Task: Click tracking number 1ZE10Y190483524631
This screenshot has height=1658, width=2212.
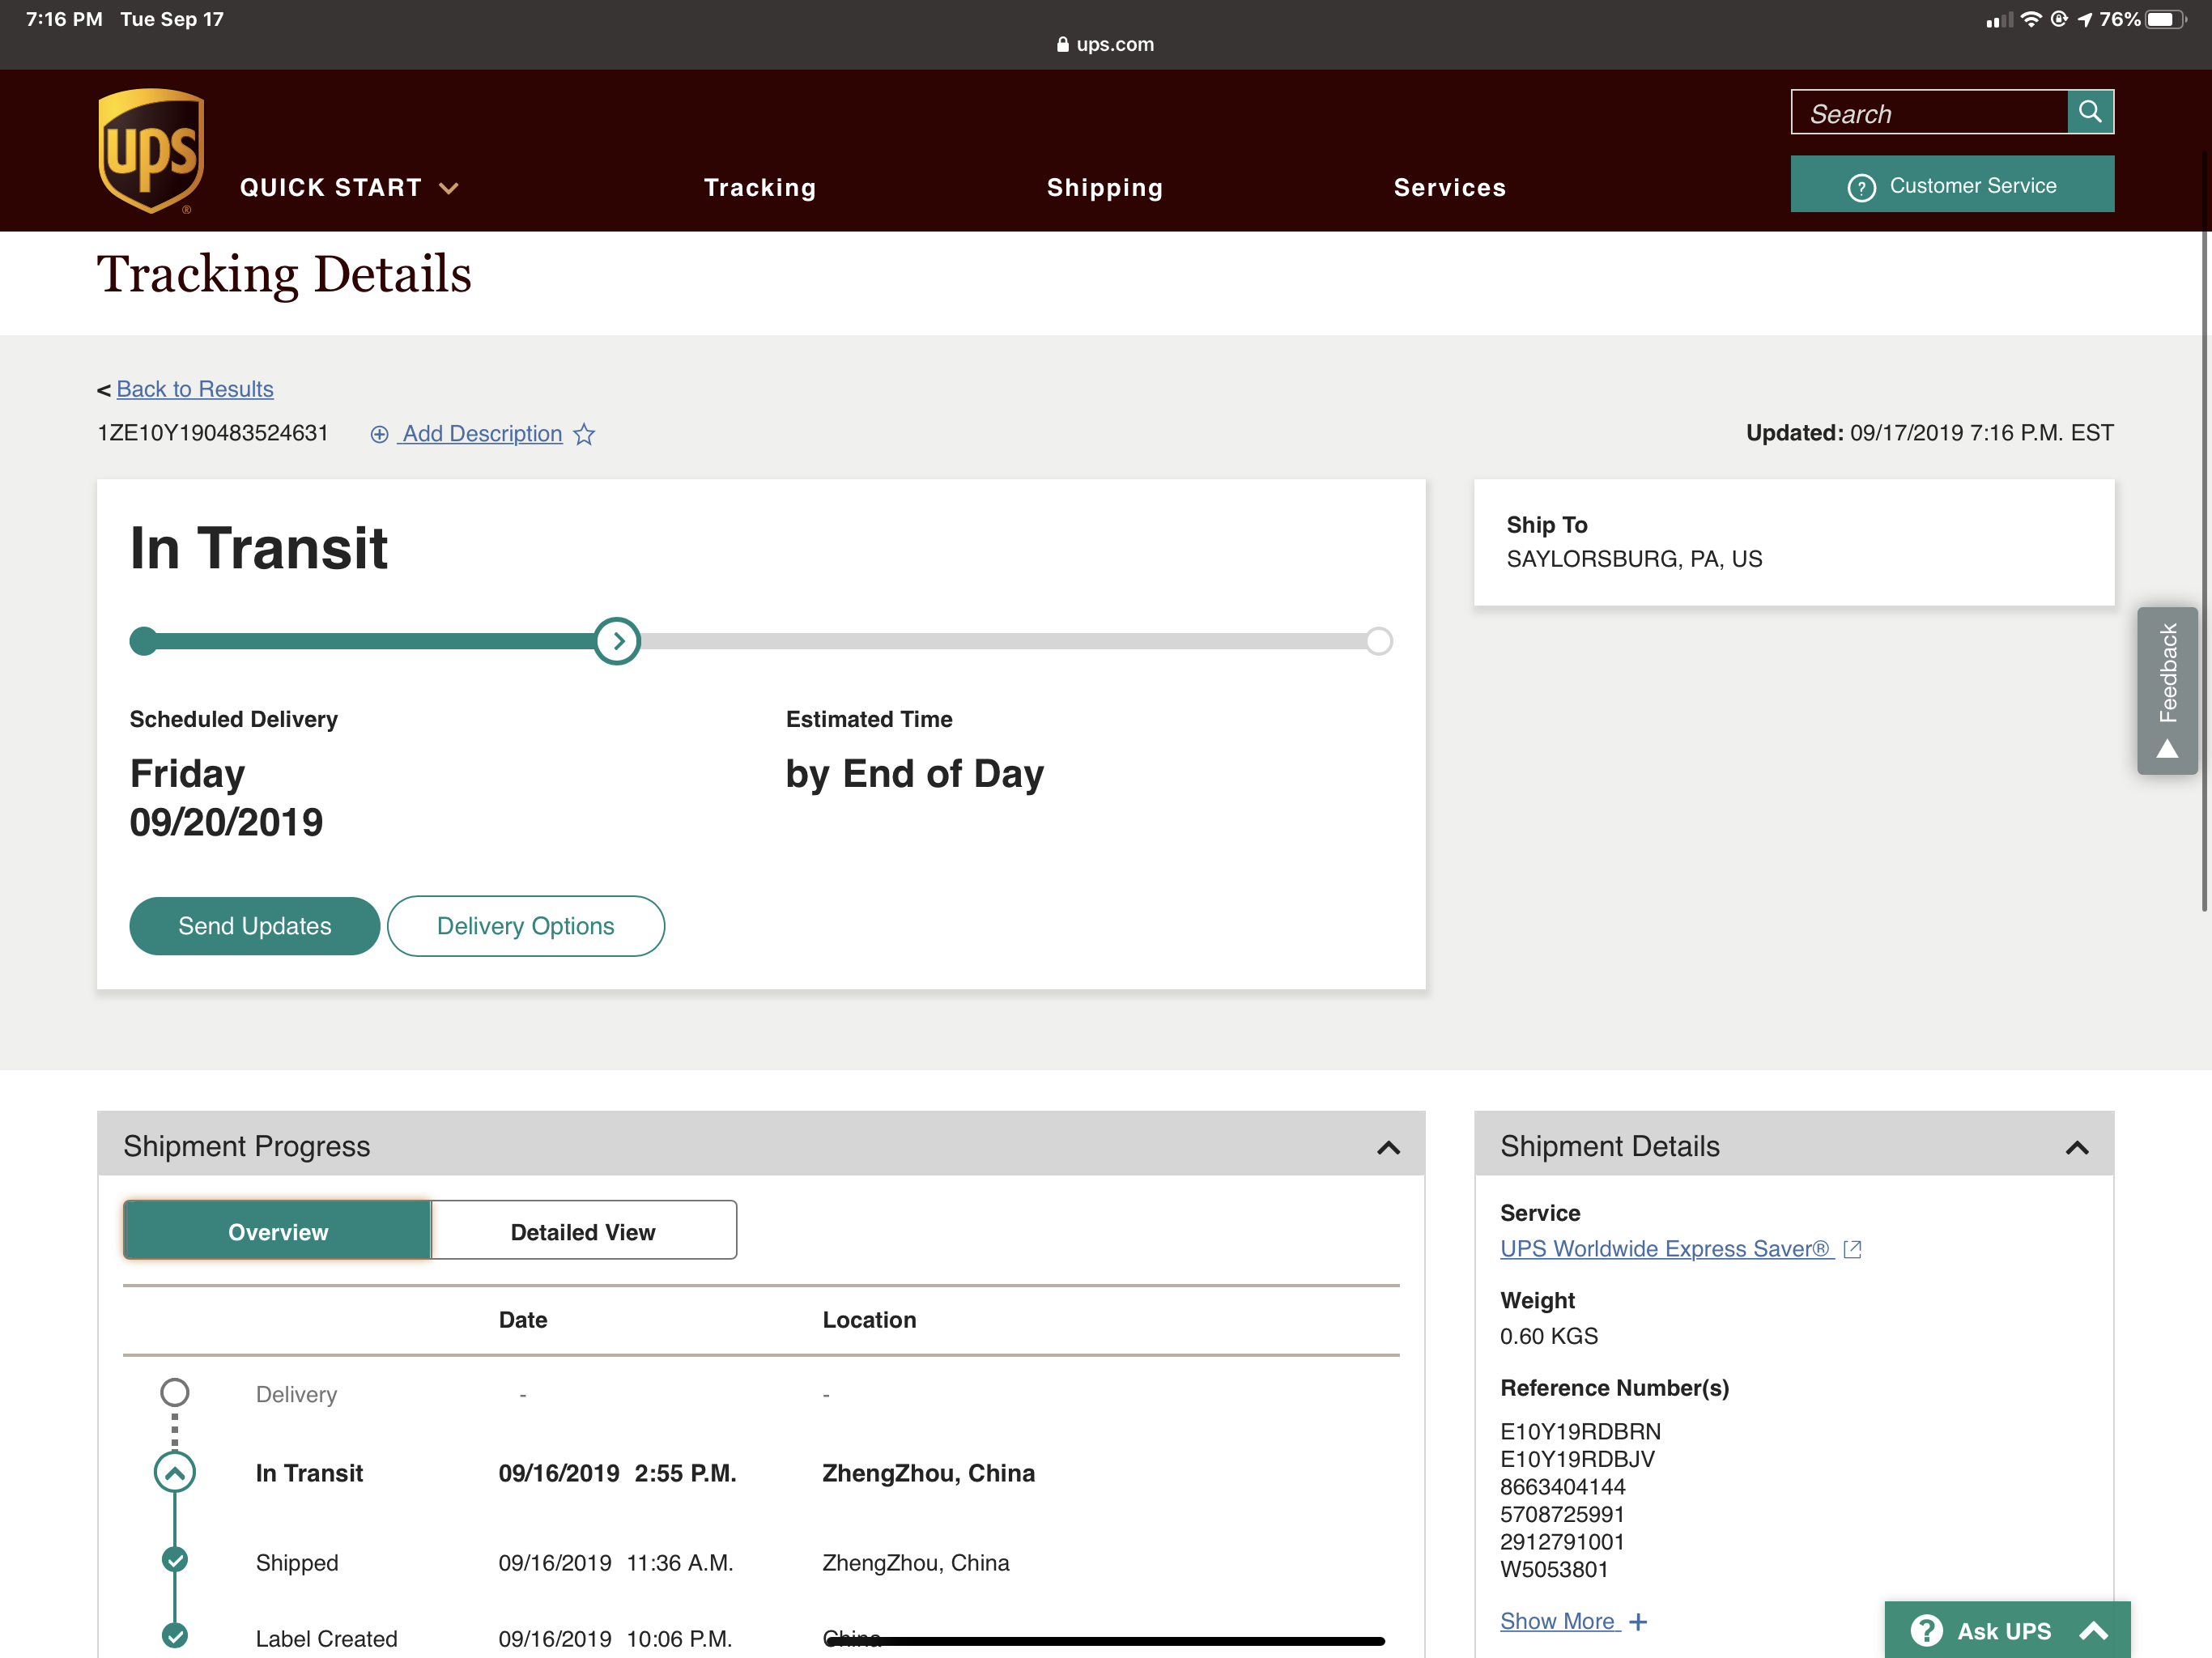Action: [x=213, y=433]
